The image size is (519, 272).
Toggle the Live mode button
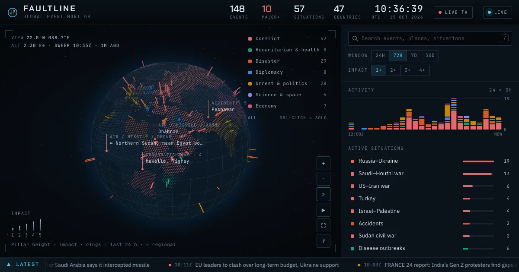click(497, 12)
